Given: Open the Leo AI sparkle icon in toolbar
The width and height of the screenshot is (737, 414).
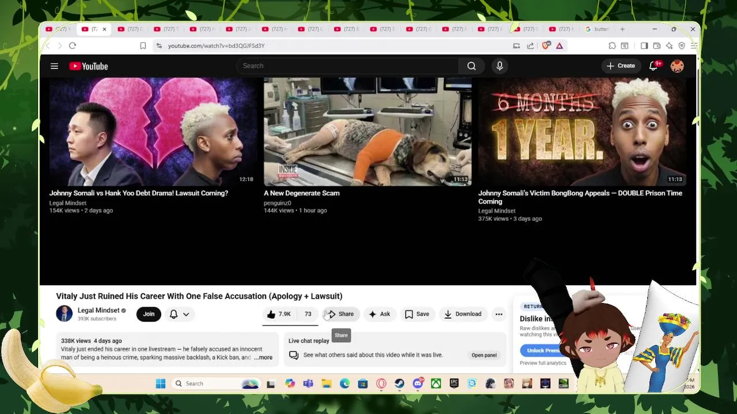Looking at the screenshot, I should pos(669,45).
